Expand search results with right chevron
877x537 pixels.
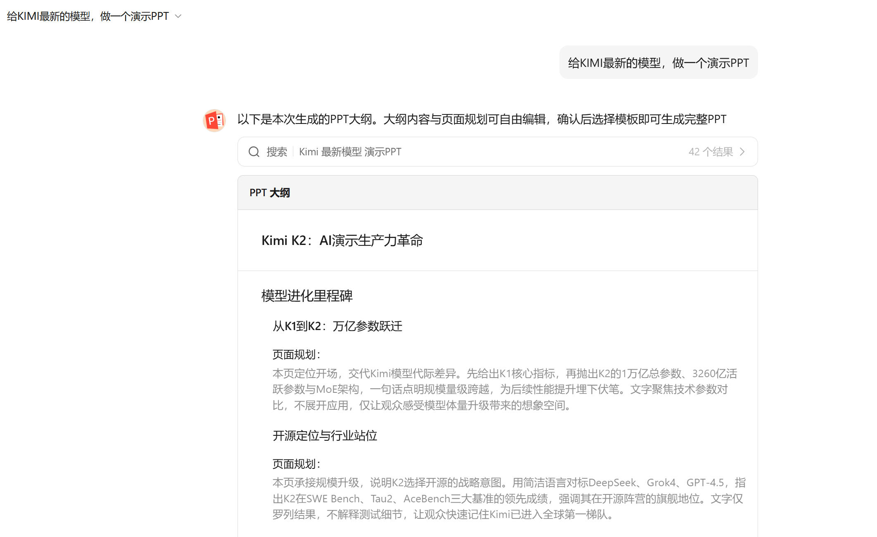[x=742, y=152]
